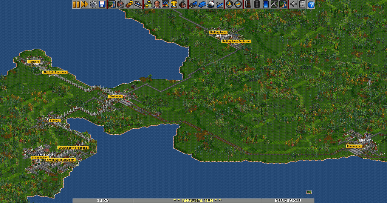Open the road vehicle list
The width and height of the screenshot is (387, 203).
pyautogui.click(x=202, y=5)
